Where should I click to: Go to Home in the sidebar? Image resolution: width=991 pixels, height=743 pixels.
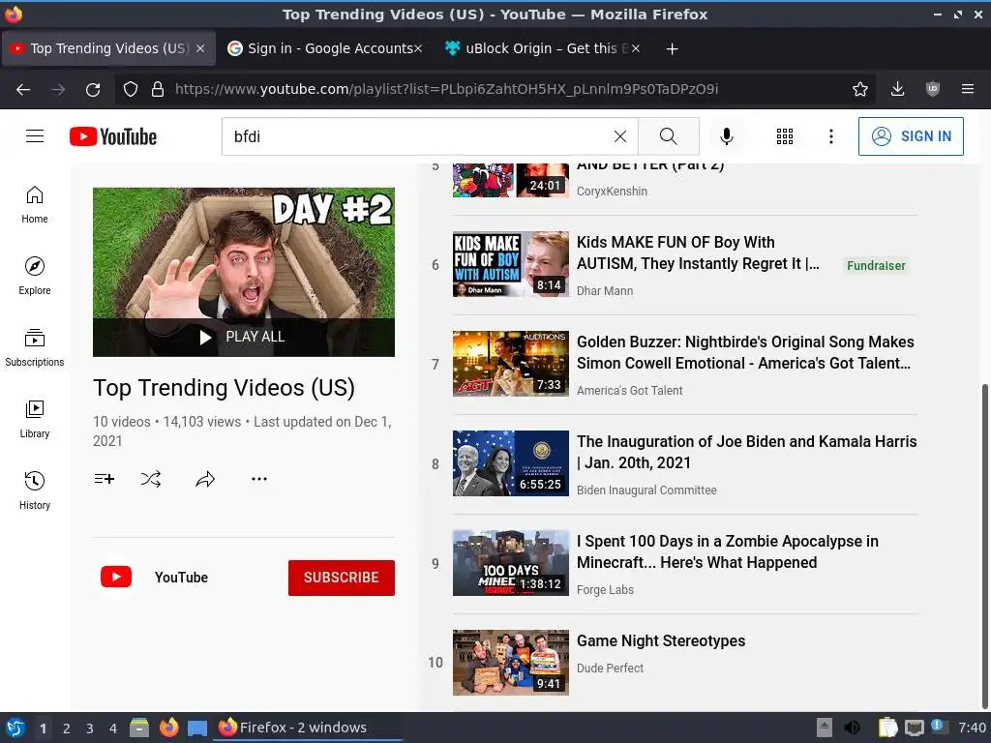click(x=35, y=205)
